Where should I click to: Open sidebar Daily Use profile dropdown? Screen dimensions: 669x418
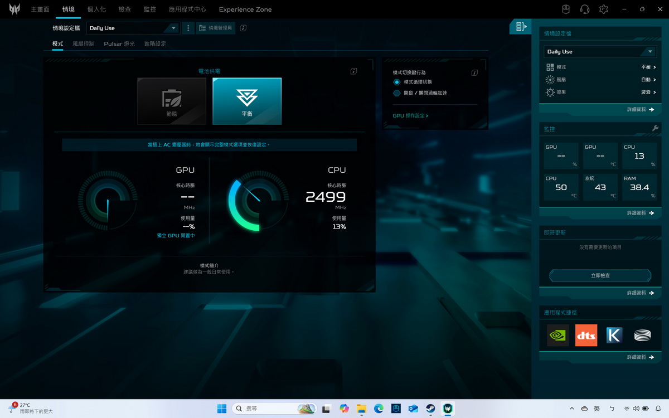pyautogui.click(x=600, y=51)
